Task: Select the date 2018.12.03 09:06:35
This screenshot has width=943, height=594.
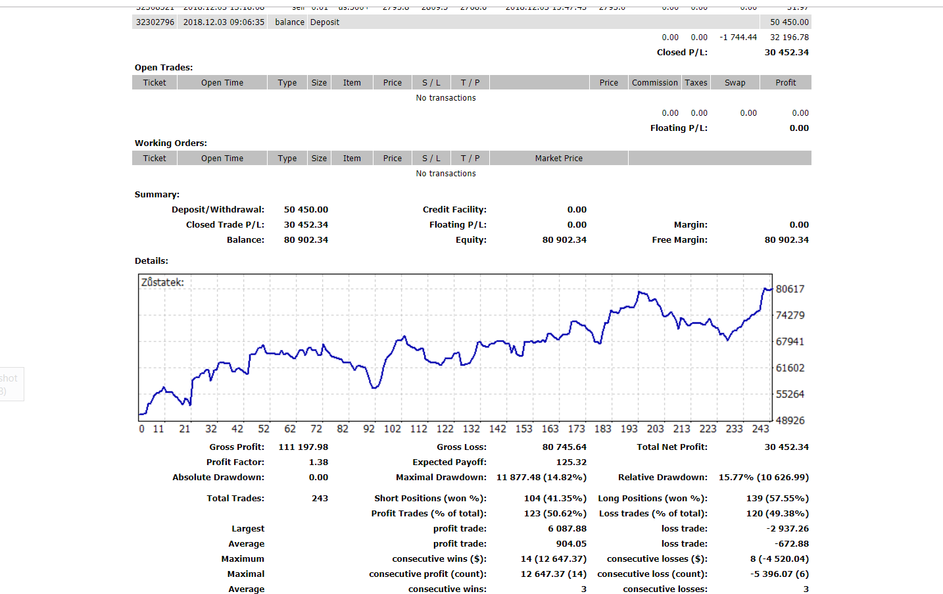Action: click(x=224, y=22)
